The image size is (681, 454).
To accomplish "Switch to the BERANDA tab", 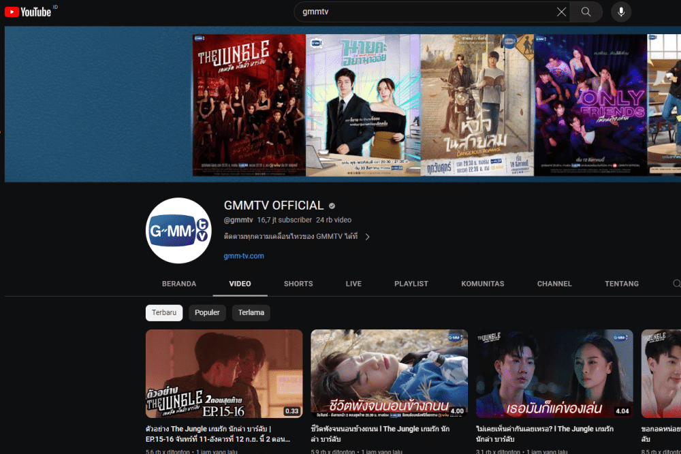I will coord(179,284).
